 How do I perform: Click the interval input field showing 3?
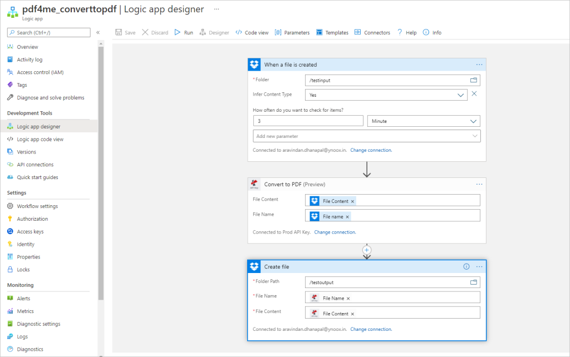tap(308, 121)
